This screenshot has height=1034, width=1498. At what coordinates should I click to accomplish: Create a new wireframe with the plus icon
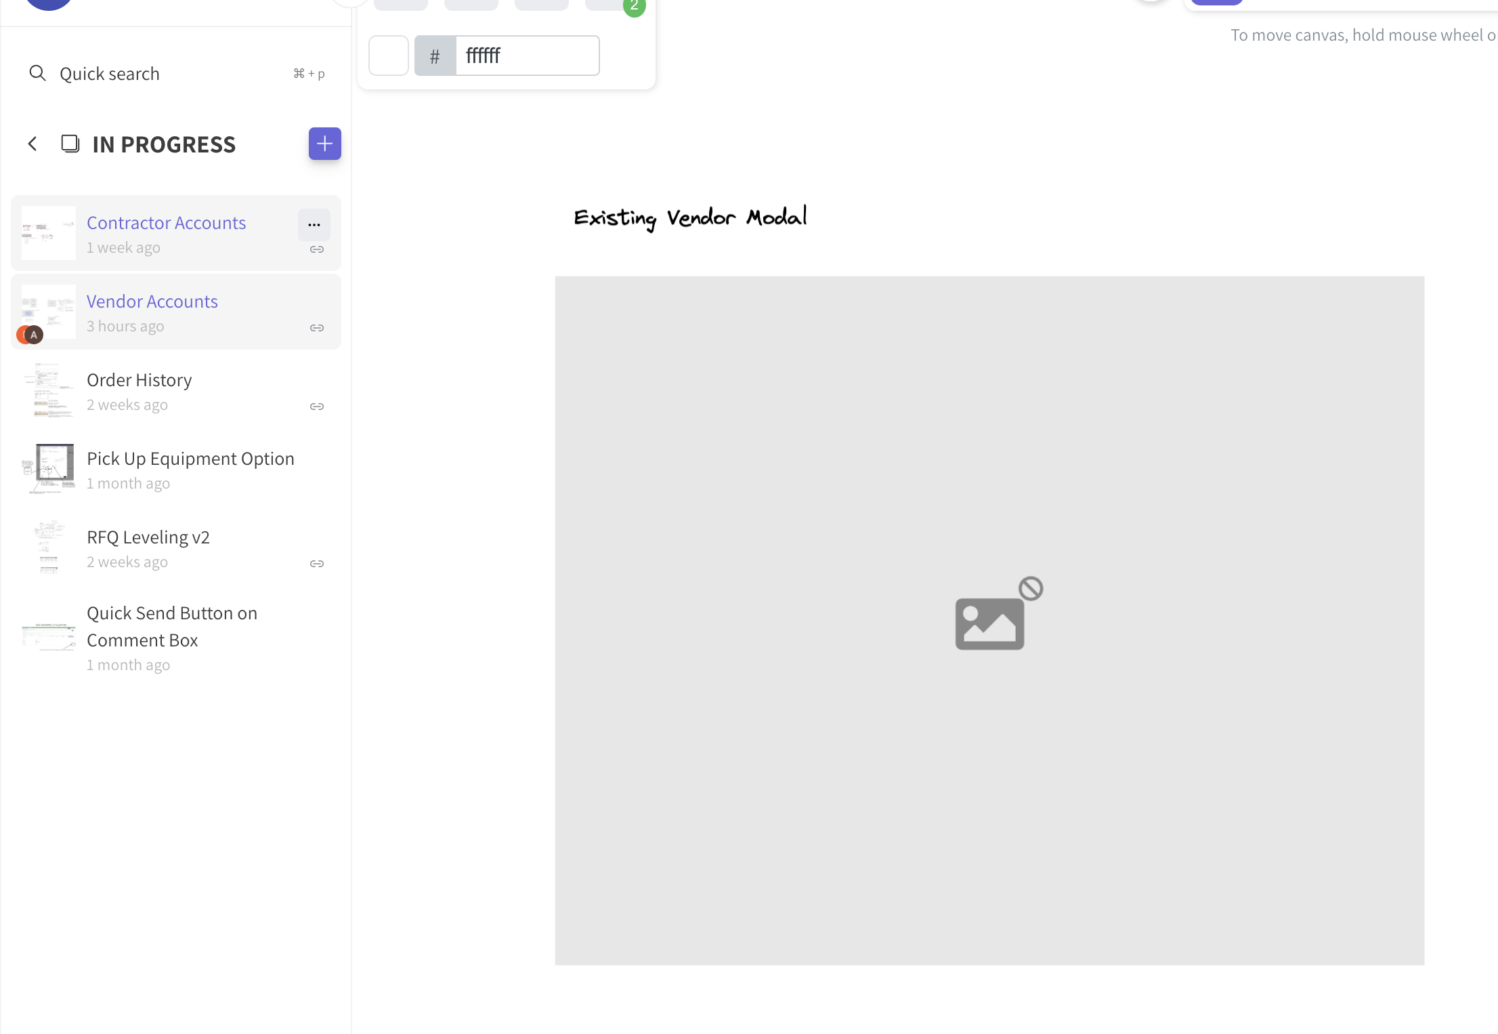(324, 144)
